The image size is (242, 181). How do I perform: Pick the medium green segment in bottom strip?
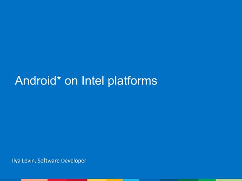(207, 180)
